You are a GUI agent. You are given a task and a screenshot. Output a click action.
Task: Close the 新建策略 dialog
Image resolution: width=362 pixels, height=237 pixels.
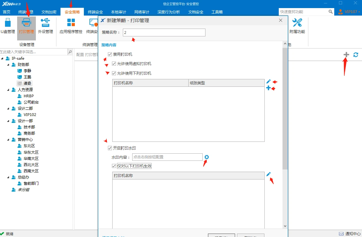tap(281, 20)
